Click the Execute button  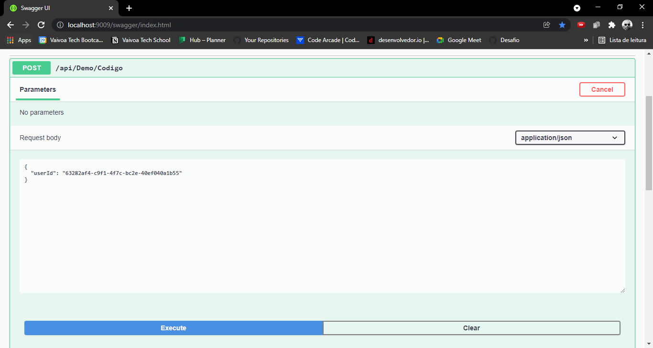(x=173, y=328)
